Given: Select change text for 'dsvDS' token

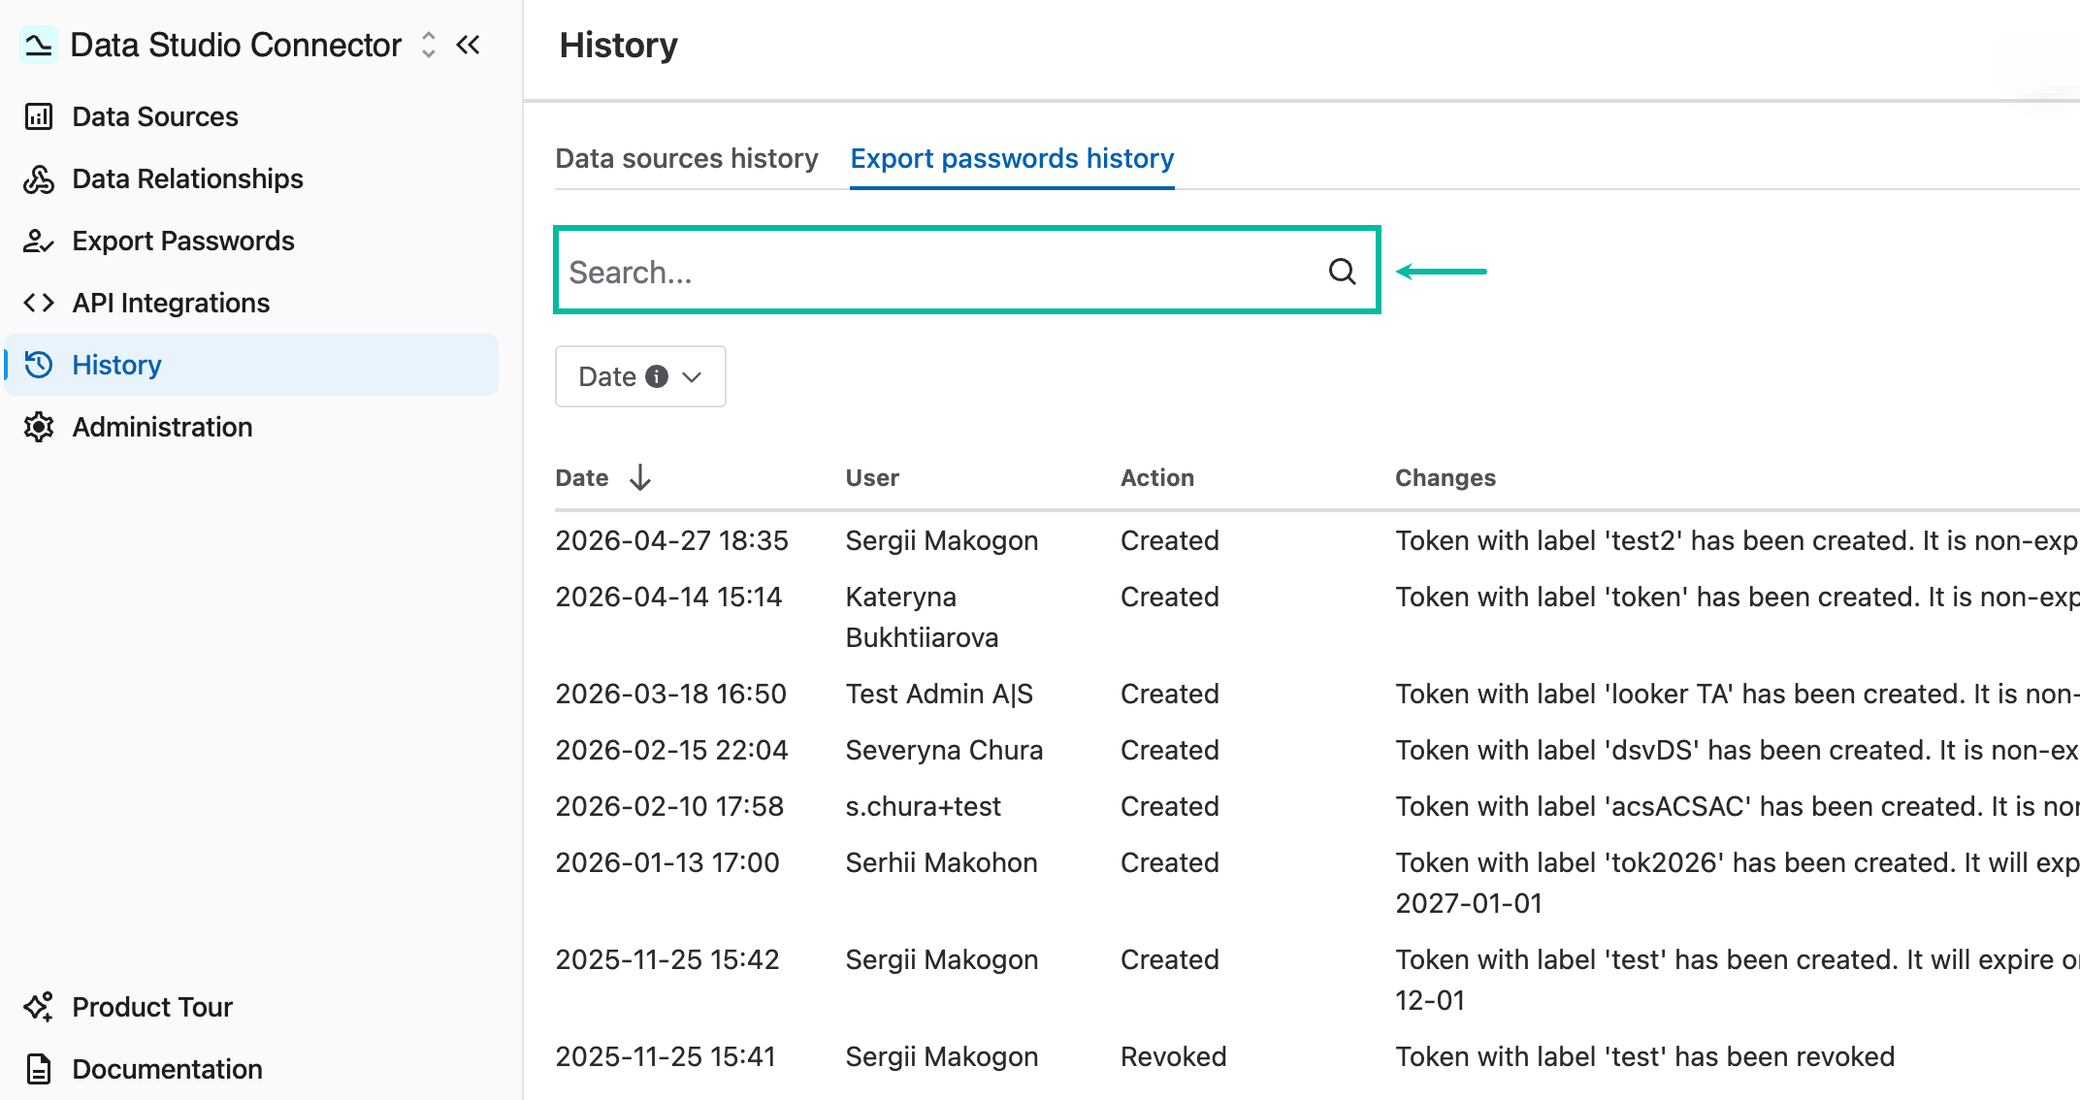Looking at the screenshot, I should pyautogui.click(x=1737, y=750).
